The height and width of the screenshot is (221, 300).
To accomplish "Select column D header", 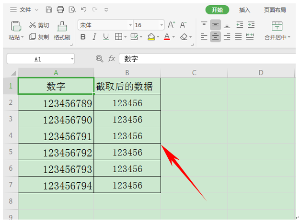I will 261,73.
